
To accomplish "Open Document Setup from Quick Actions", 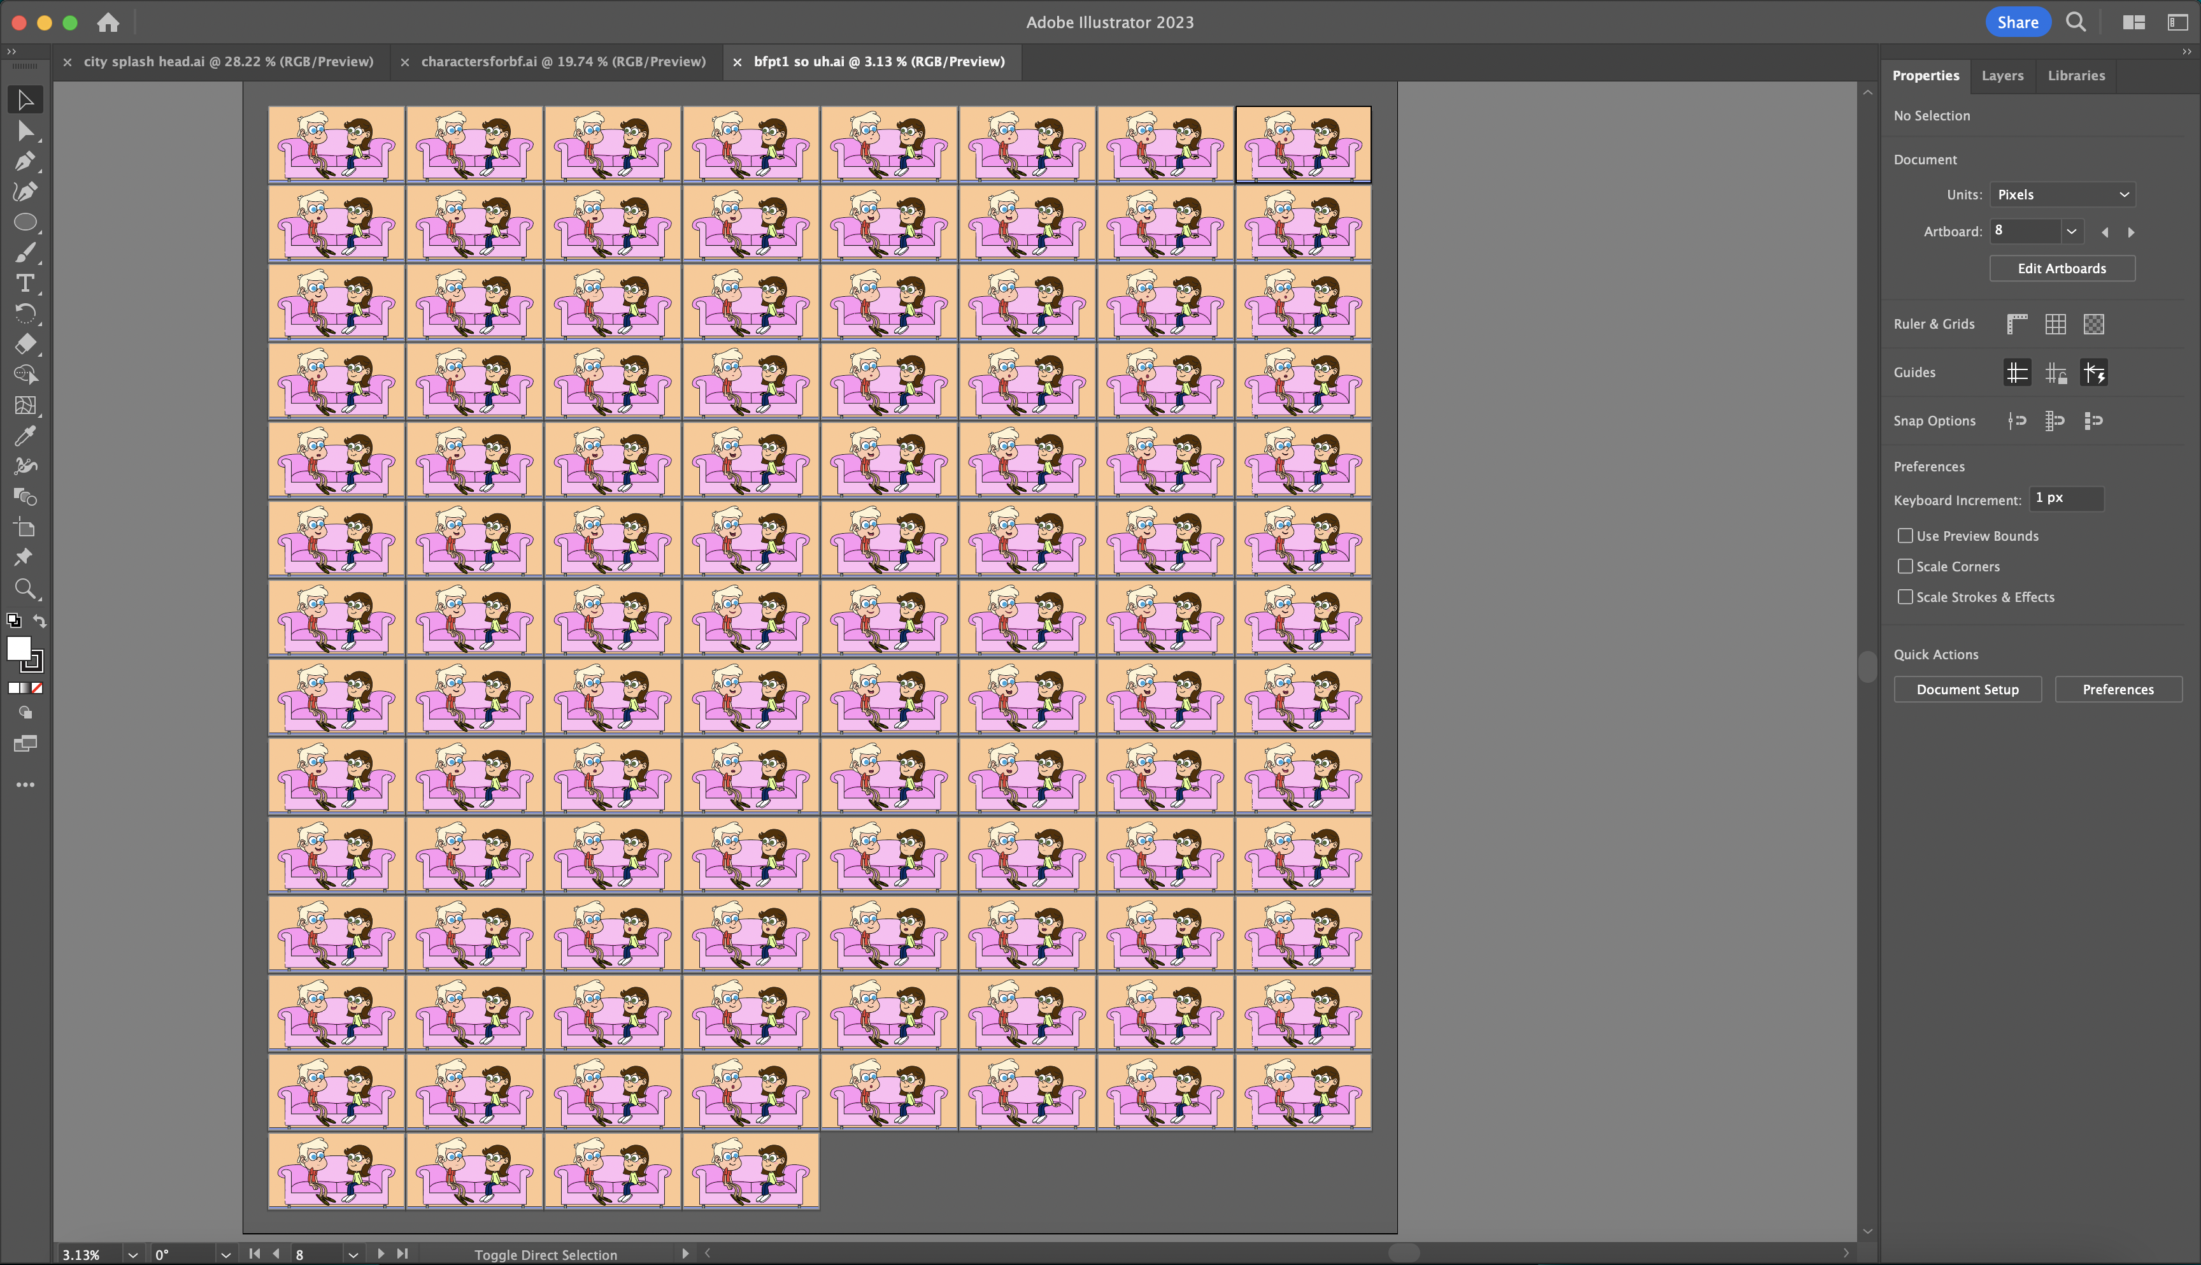I will tap(1967, 690).
